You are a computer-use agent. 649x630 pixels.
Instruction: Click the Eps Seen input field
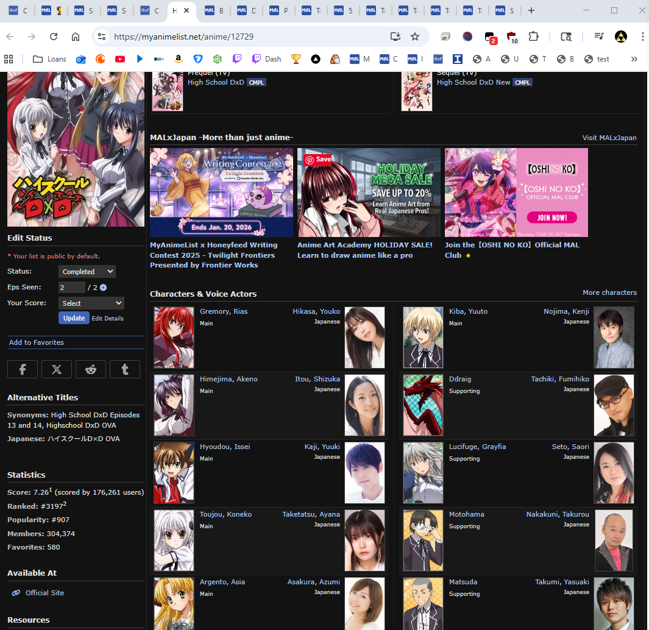click(72, 287)
